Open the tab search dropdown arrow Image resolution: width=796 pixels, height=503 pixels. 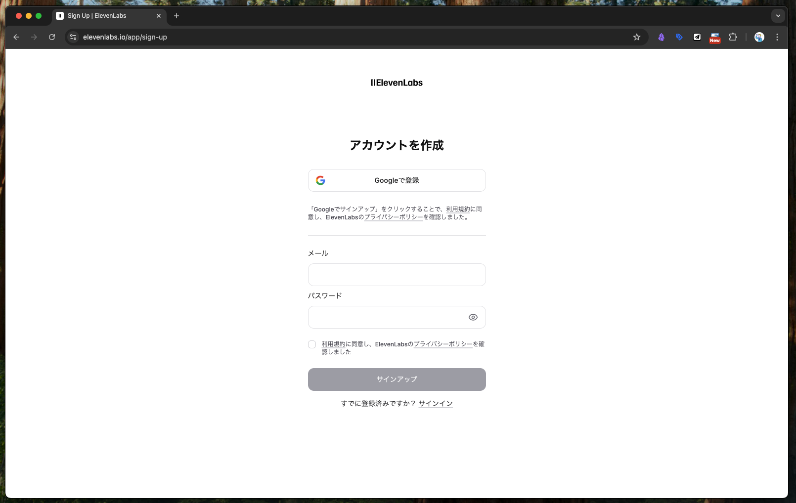(x=778, y=16)
